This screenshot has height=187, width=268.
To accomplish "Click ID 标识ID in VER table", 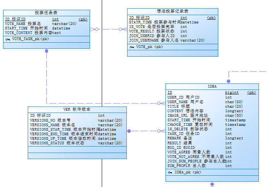I will (x=40, y=116).
